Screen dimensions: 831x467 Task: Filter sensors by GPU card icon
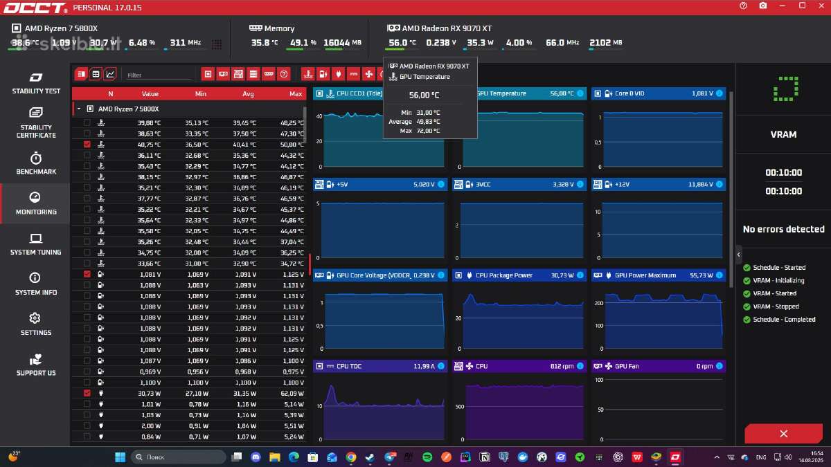[223, 74]
